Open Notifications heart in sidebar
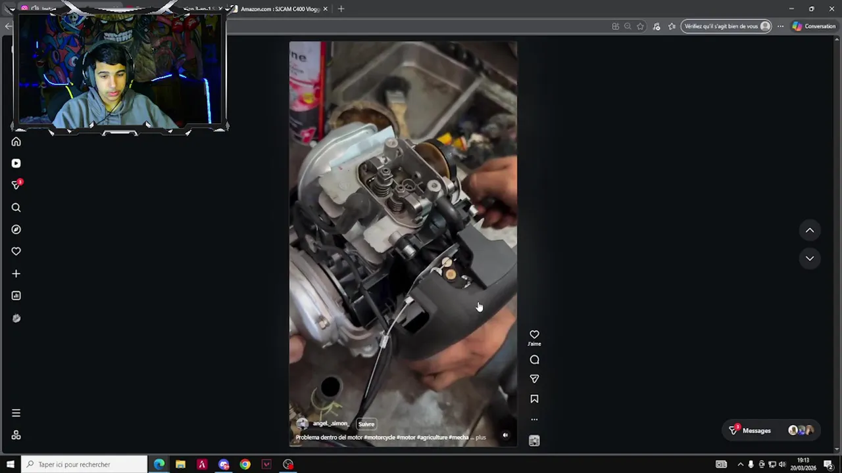842x473 pixels. coord(16,252)
